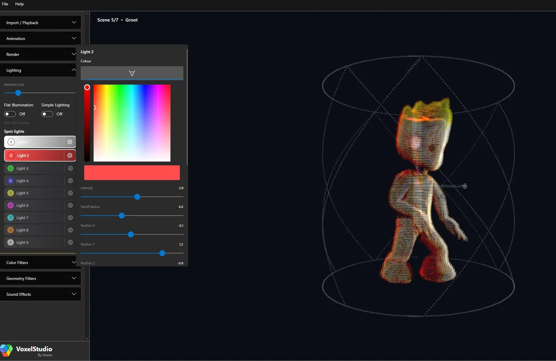Adjust the Position Y slider

(162, 253)
